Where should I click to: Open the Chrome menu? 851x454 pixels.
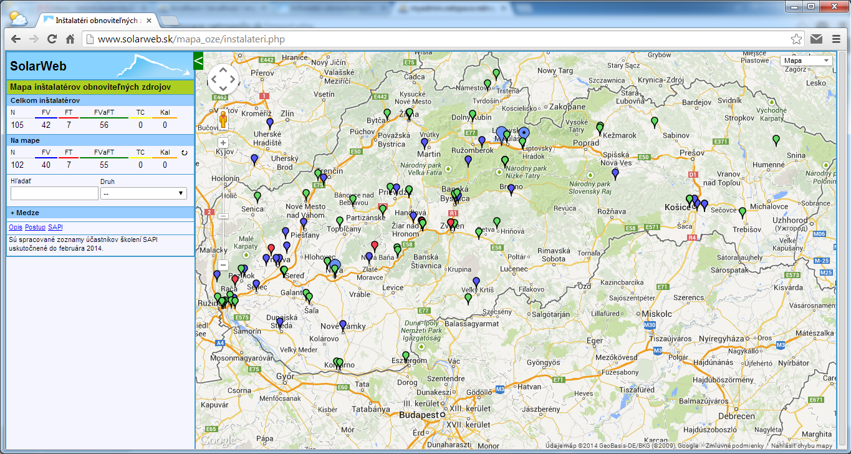coord(837,39)
